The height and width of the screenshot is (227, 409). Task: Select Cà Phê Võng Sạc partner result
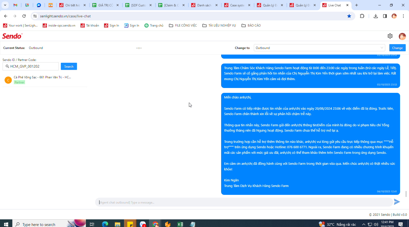tap(45, 80)
